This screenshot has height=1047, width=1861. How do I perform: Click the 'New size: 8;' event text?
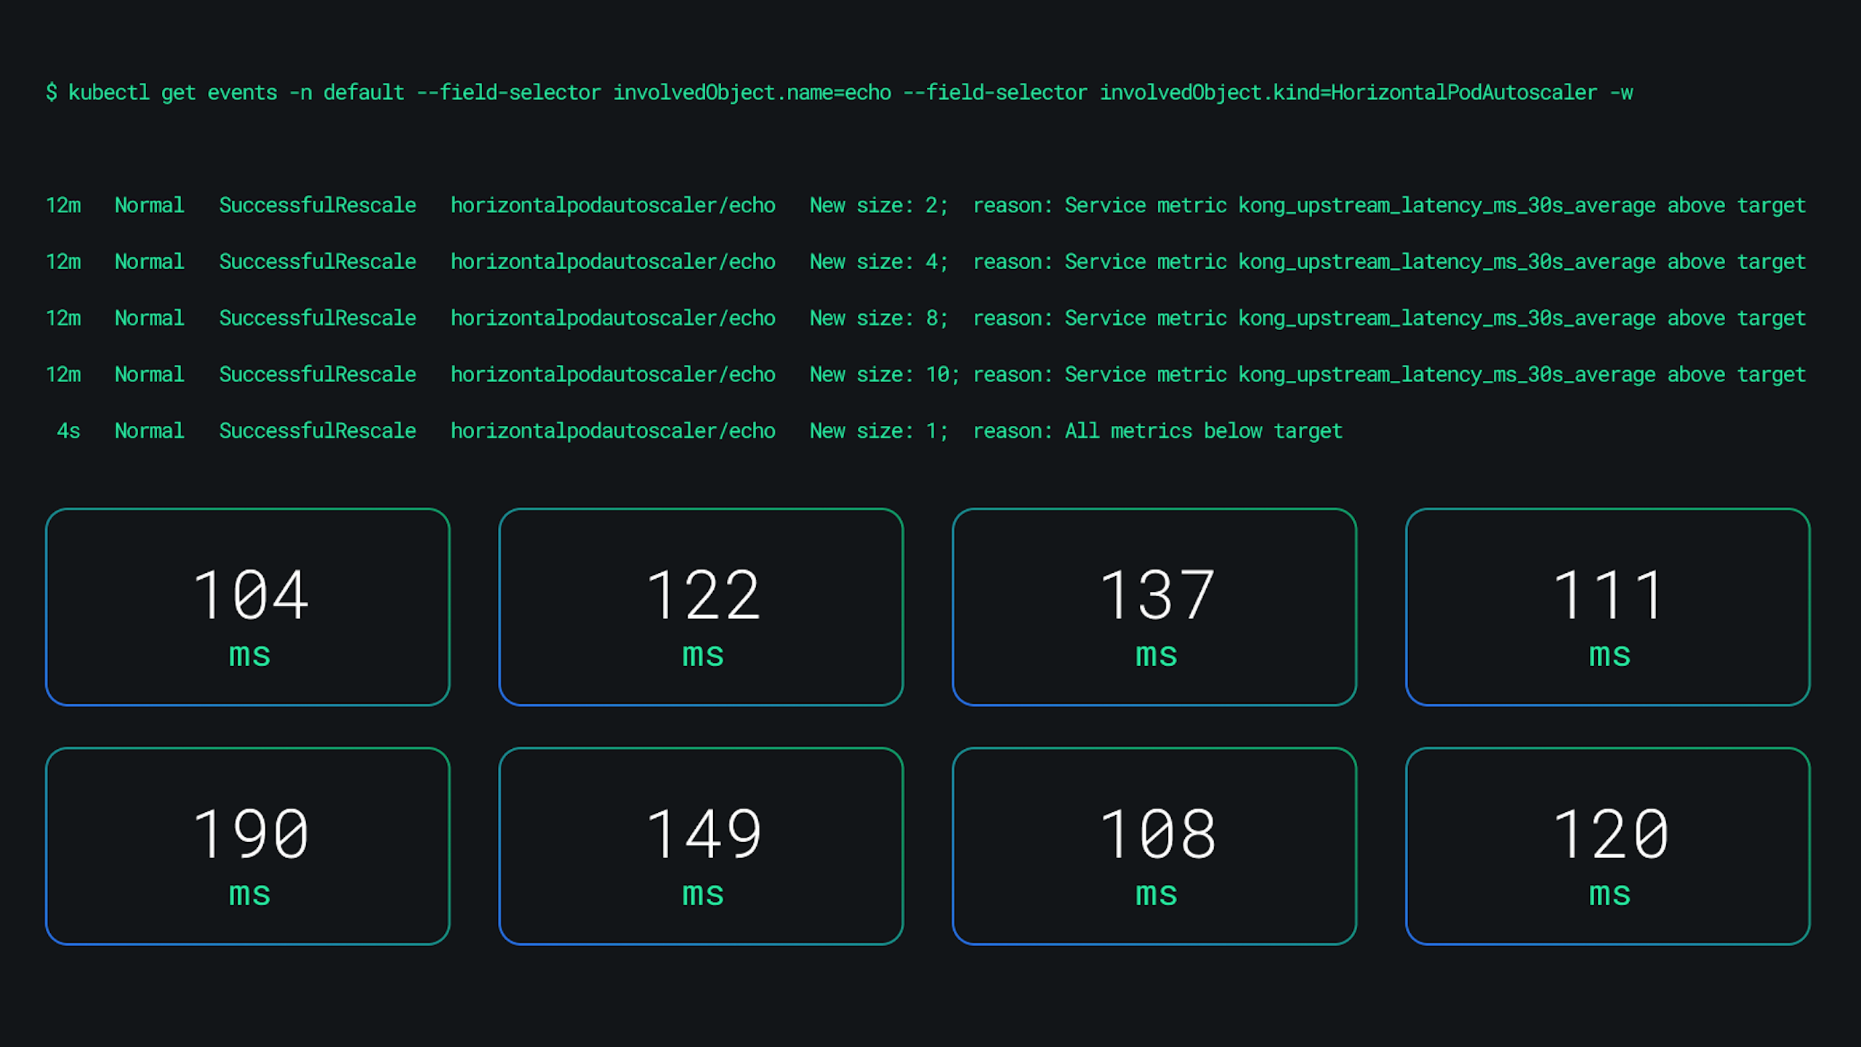click(x=878, y=318)
